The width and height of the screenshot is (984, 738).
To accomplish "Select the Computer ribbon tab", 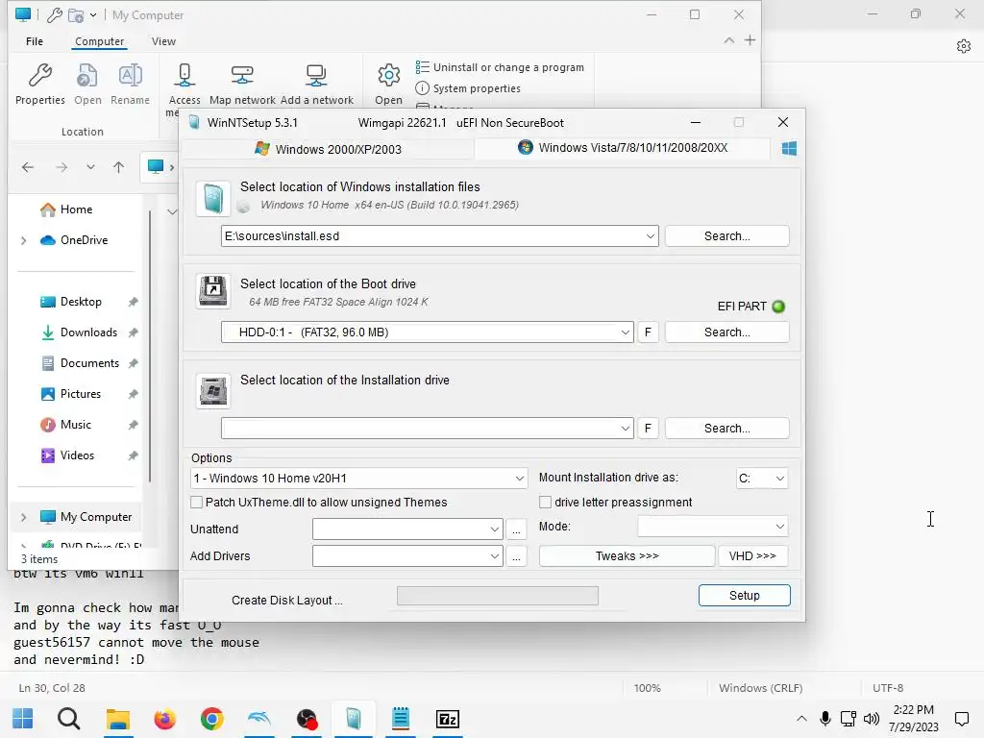I will click(99, 41).
